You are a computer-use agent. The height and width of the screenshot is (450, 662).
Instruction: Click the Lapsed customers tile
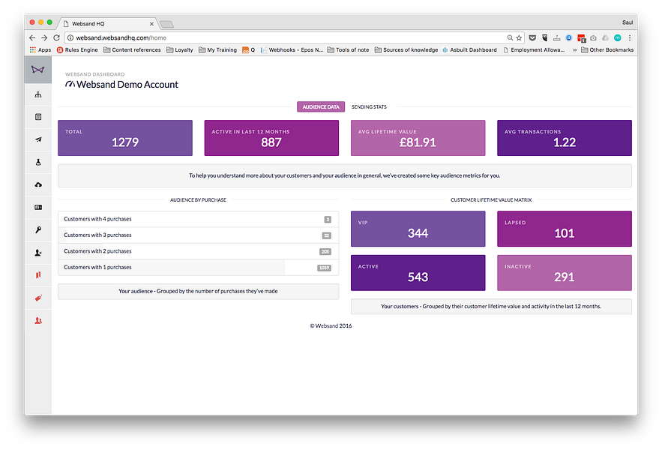(565, 229)
